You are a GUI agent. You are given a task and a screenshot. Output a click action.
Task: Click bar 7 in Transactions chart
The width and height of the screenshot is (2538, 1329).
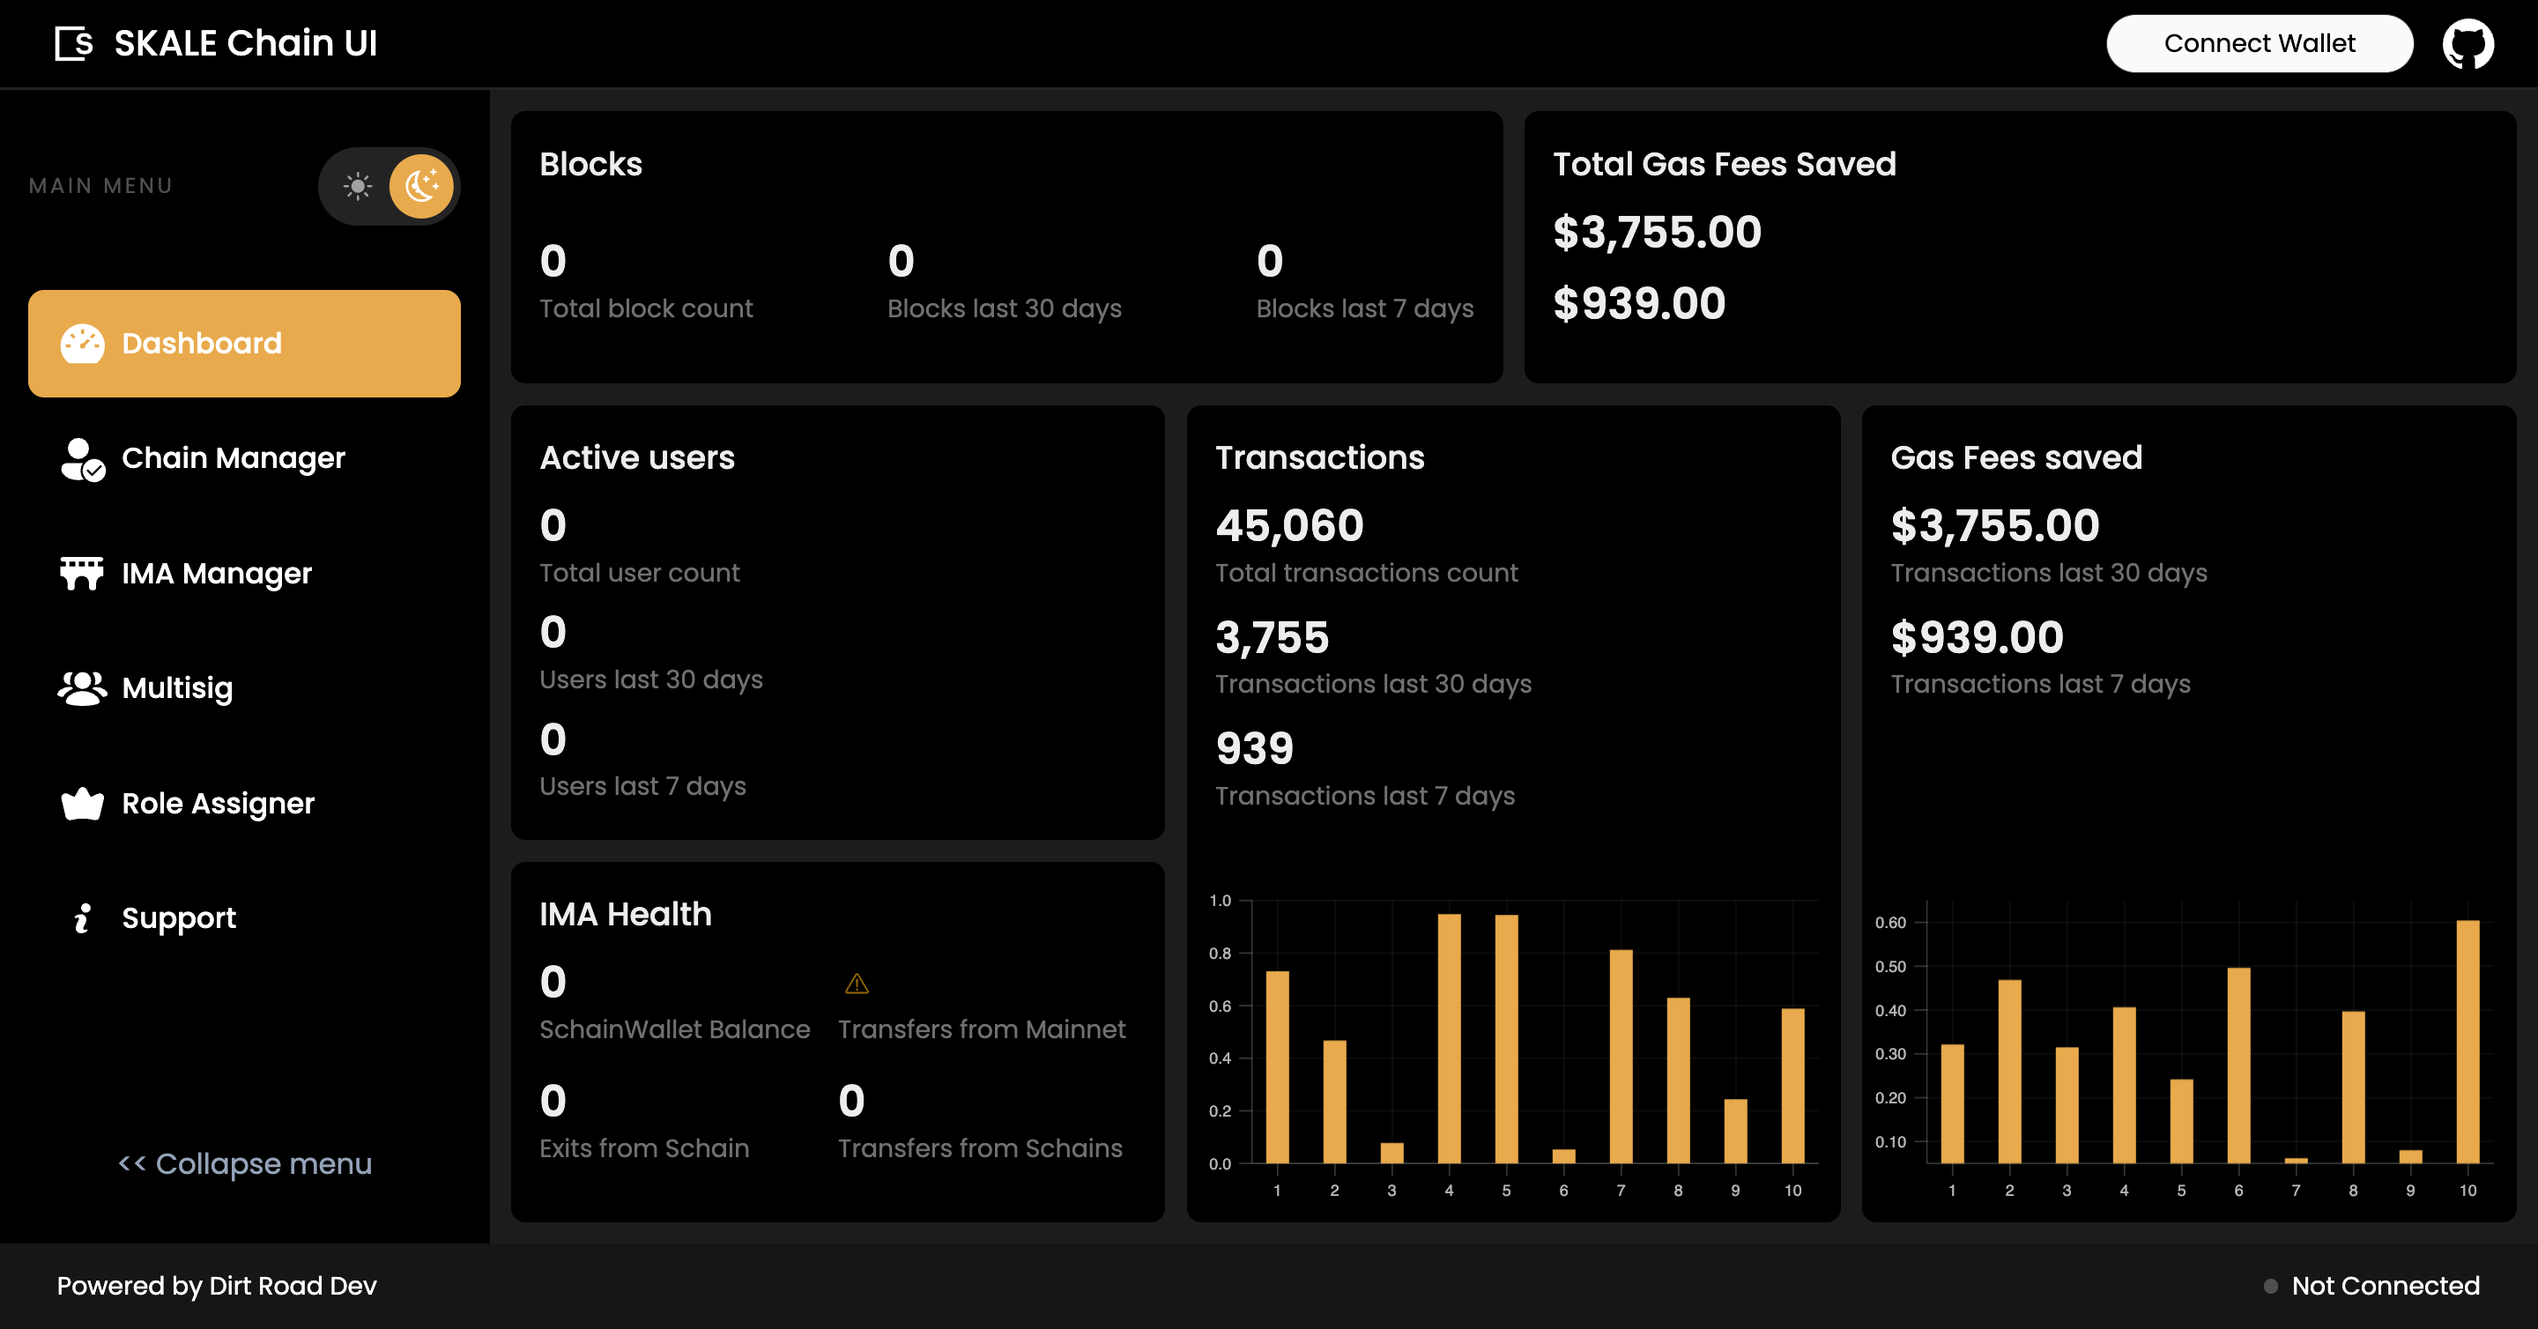tap(1621, 1056)
